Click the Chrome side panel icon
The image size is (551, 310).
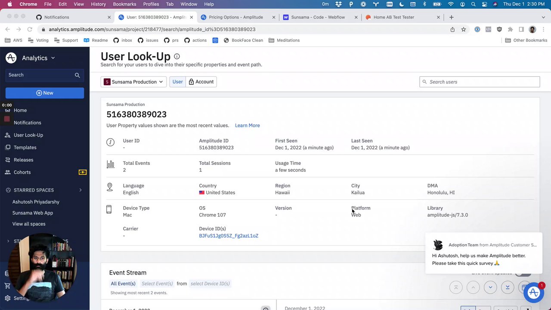click(521, 29)
